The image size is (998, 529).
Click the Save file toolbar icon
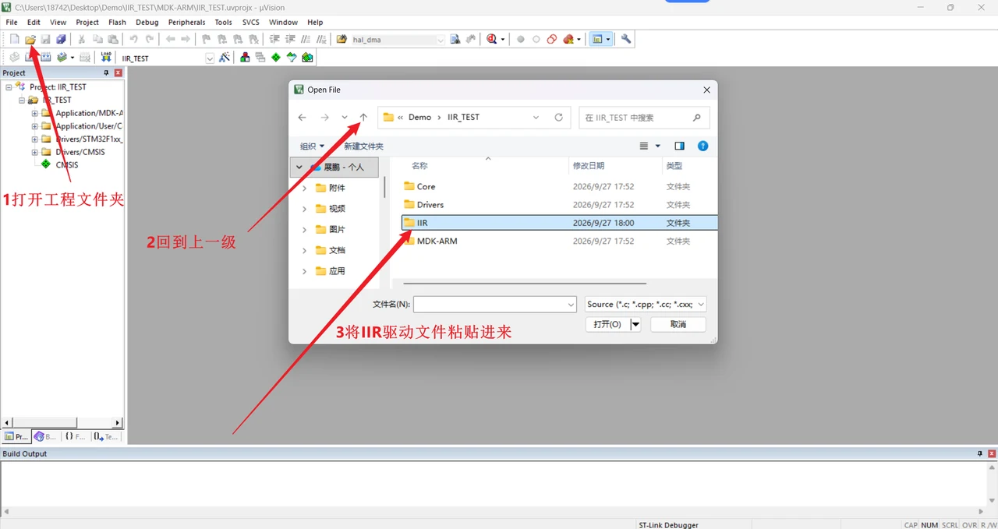coord(46,39)
